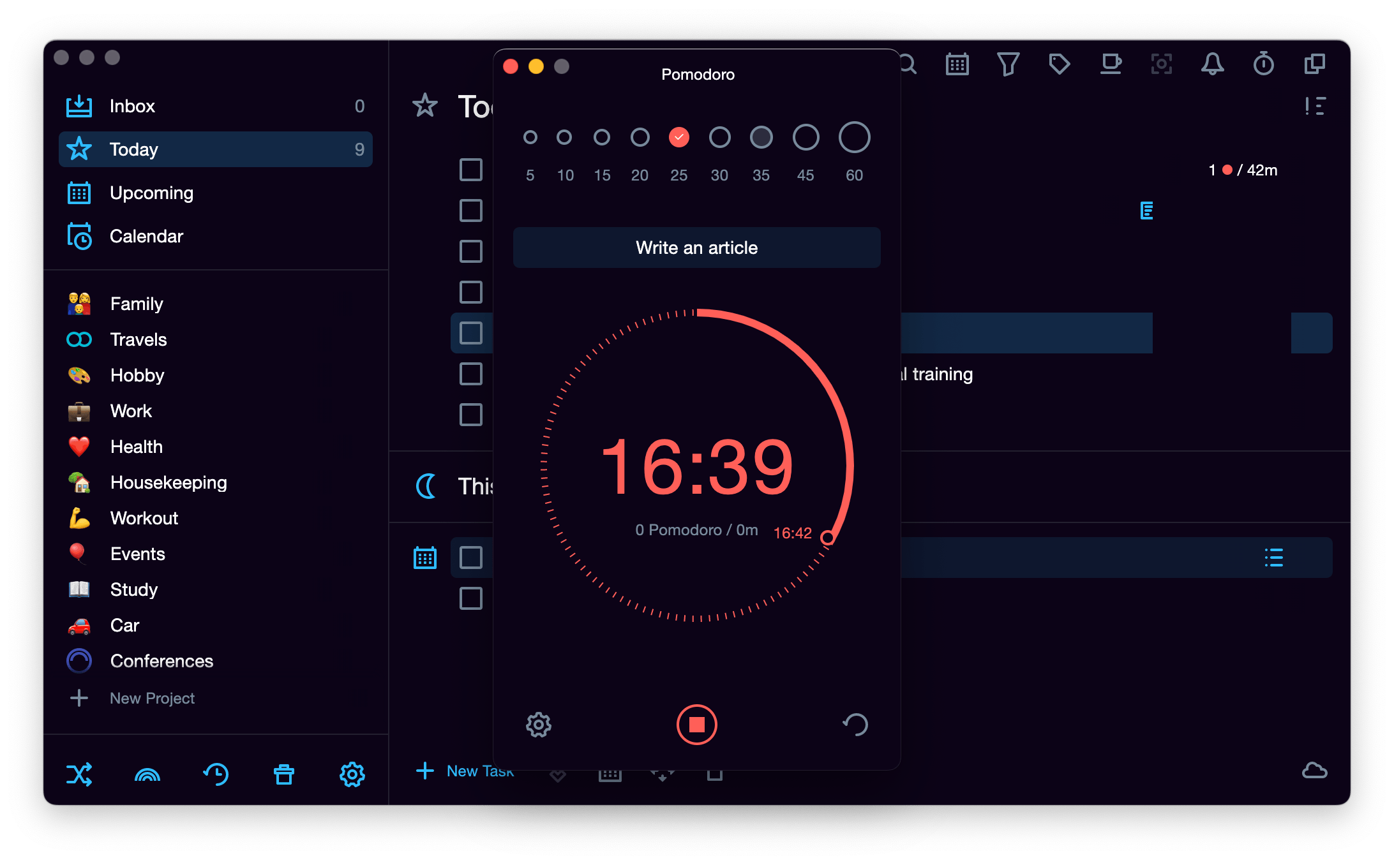This screenshot has height=865, width=1394.
Task: Open the Study project
Action: [x=216, y=589]
